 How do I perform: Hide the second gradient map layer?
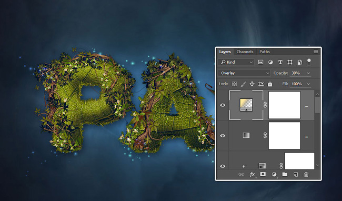coord(223,136)
